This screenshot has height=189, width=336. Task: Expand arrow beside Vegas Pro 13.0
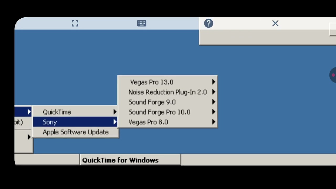coord(214,82)
